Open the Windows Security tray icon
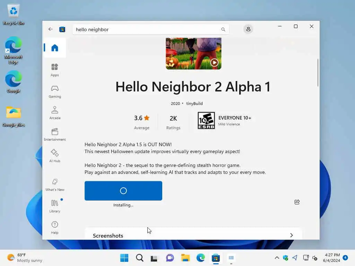Image resolution: width=355 pixels, height=266 pixels. point(286,258)
